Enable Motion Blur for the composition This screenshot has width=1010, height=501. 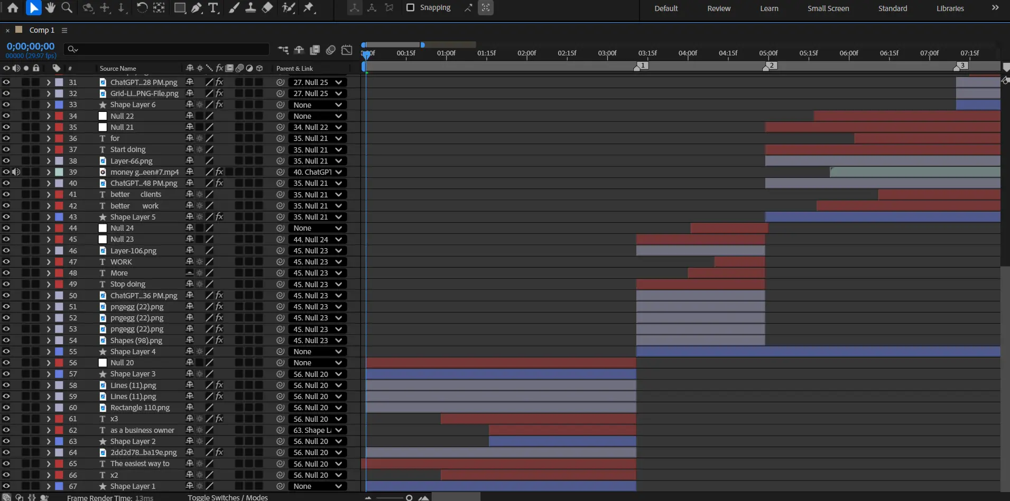(331, 50)
